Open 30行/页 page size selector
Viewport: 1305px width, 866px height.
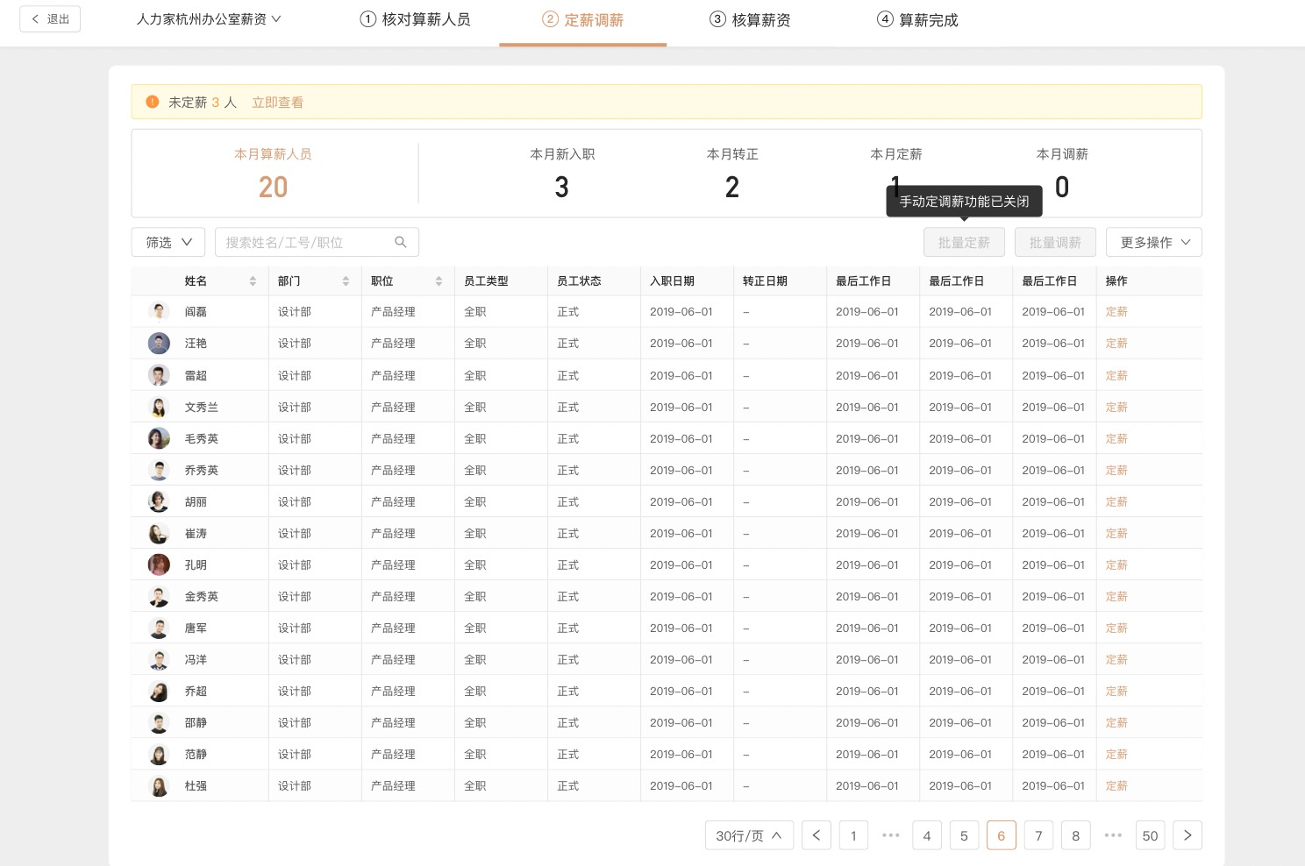click(x=749, y=835)
